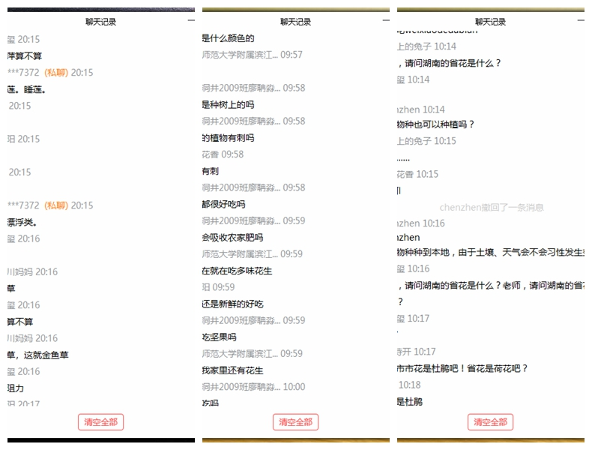The image size is (592, 450).
Task: Minimize the right chat record panel
Action: pos(580,22)
